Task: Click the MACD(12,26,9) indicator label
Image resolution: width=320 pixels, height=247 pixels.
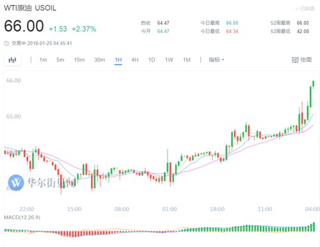Action: 22,218
